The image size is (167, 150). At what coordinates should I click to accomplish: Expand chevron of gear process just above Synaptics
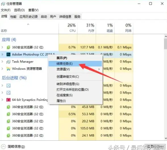point(2,93)
